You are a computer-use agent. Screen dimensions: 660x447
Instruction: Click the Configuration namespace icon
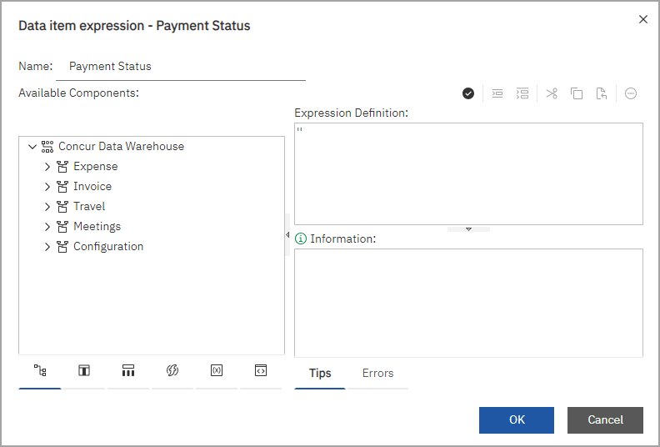coord(62,247)
